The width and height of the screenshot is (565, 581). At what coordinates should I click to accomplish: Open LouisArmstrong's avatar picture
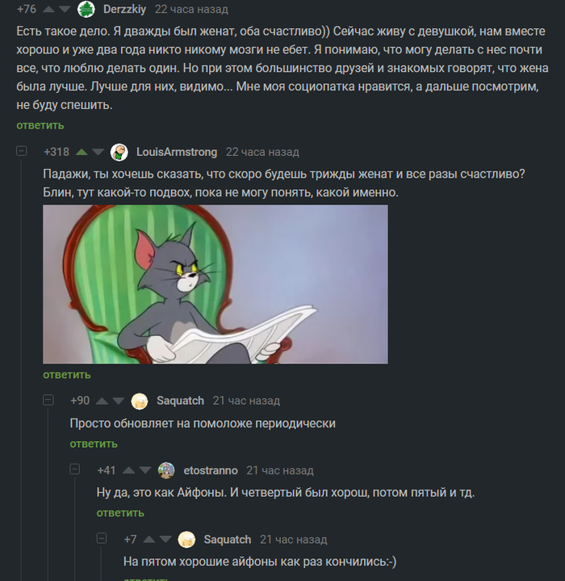(x=119, y=152)
